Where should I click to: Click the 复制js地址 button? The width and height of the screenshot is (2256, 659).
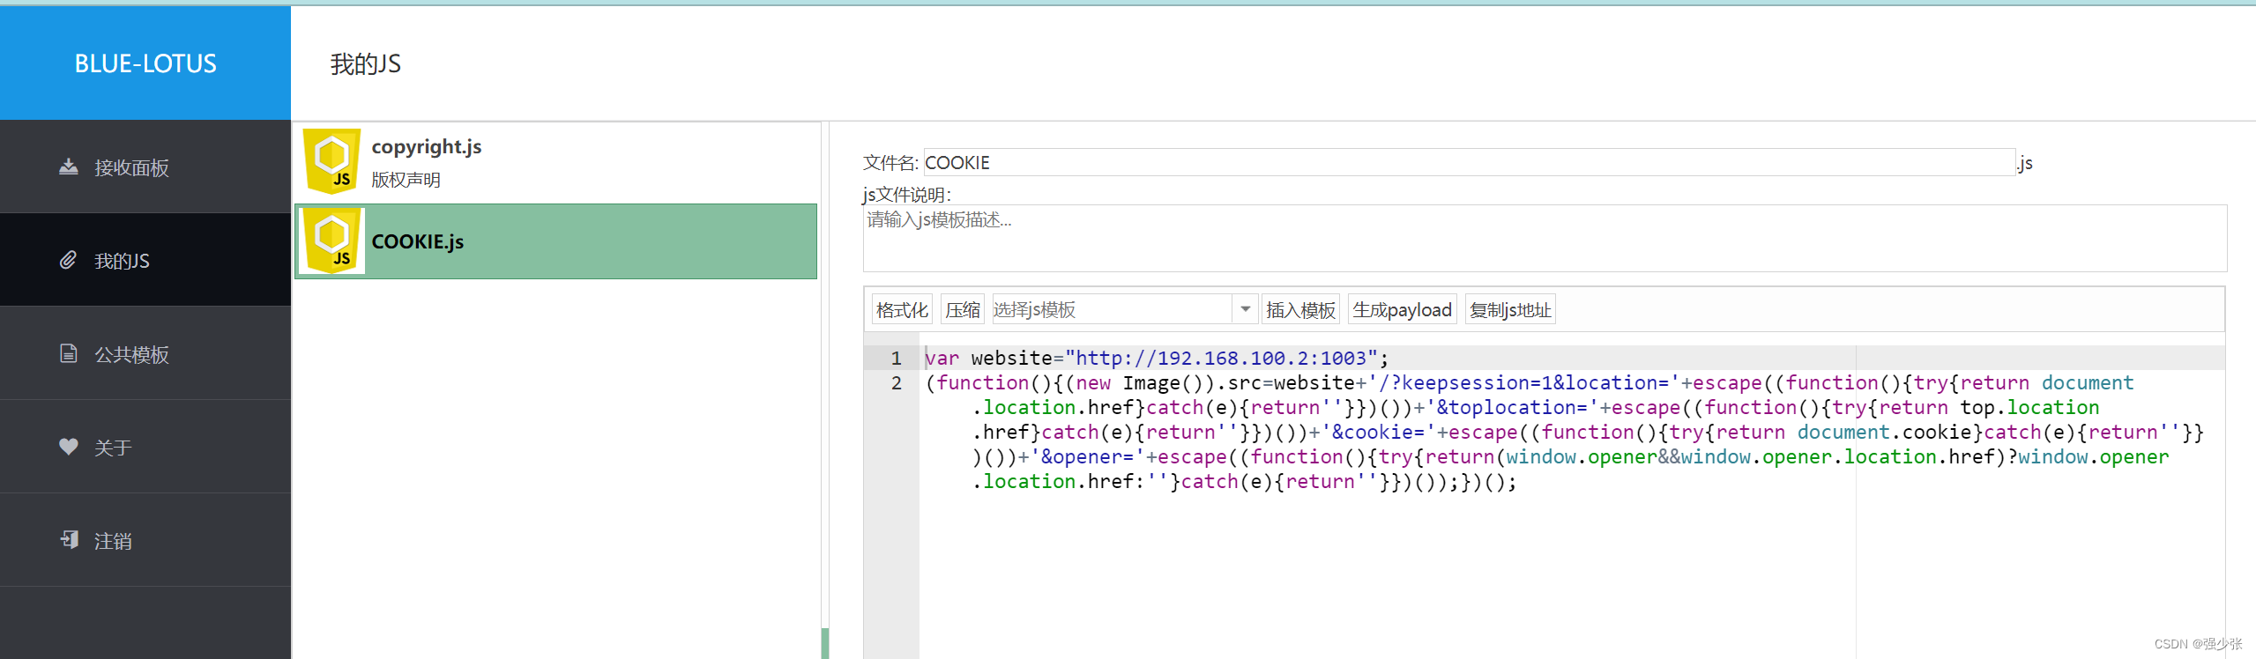[x=1510, y=310]
